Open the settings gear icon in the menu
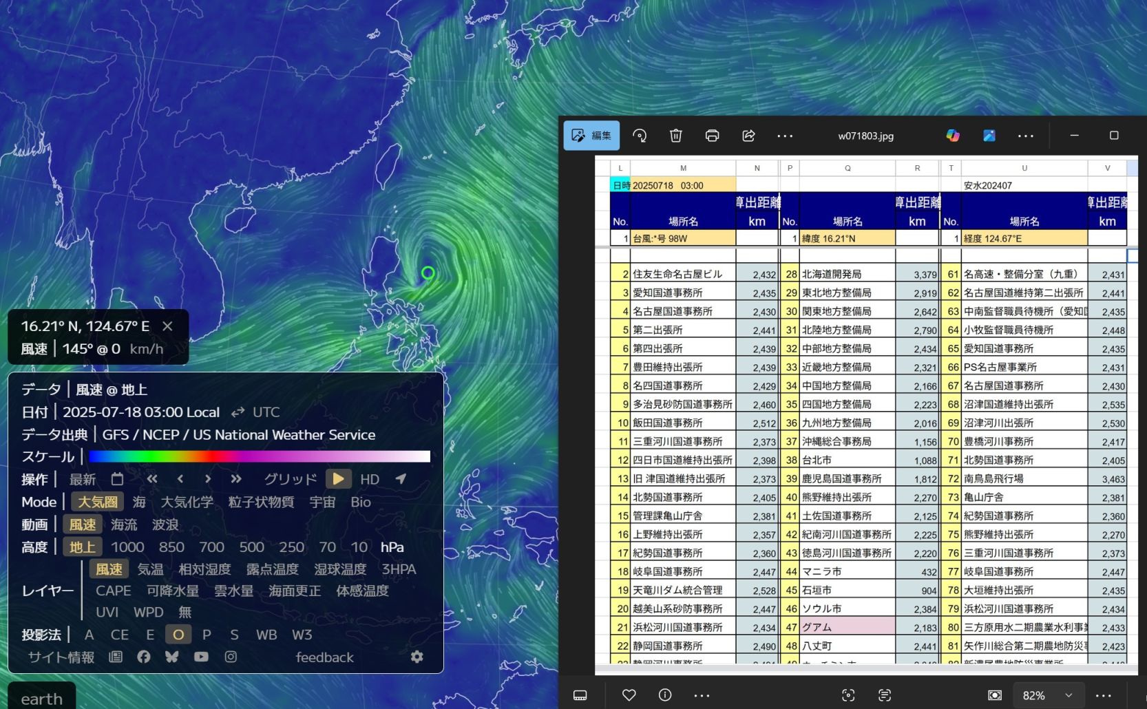 pos(417,657)
